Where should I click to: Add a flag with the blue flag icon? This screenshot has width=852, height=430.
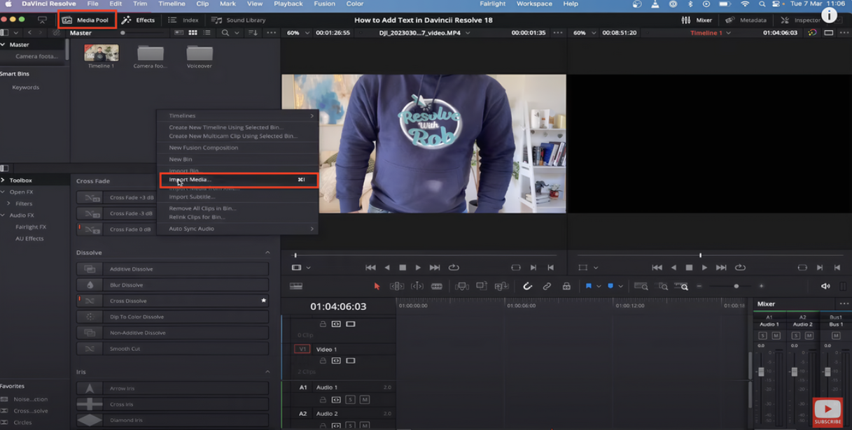coord(590,286)
